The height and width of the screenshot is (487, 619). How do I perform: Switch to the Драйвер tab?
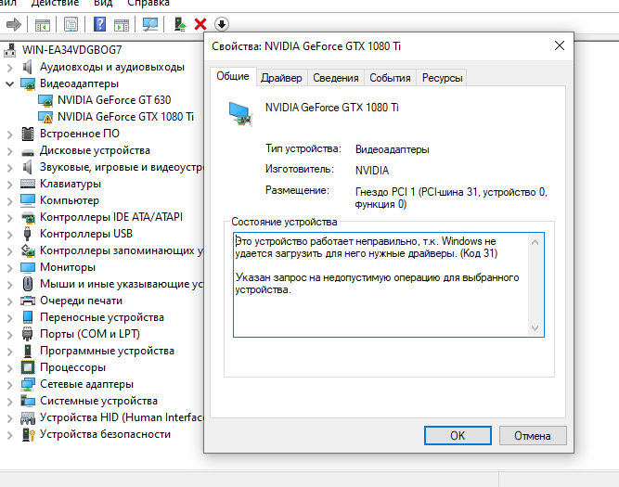coord(281,78)
